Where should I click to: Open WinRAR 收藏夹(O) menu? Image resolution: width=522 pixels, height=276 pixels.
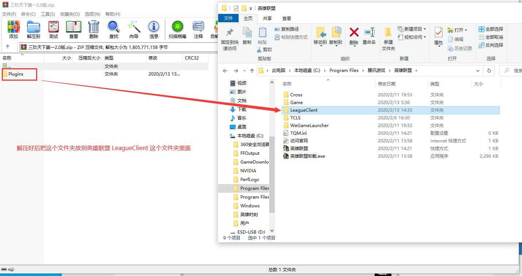[70, 14]
